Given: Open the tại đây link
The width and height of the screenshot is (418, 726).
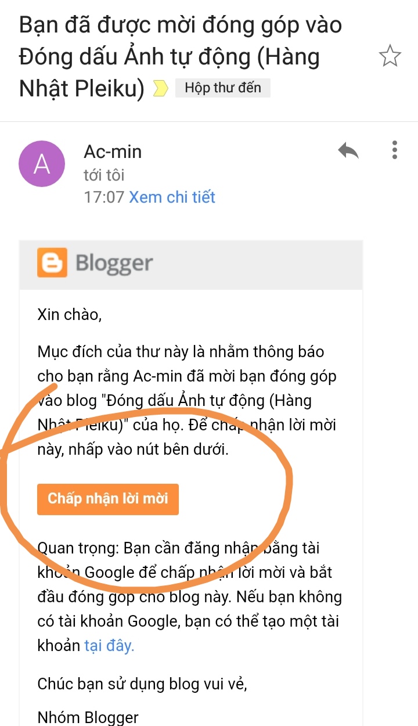Looking at the screenshot, I should pyautogui.click(x=109, y=646).
